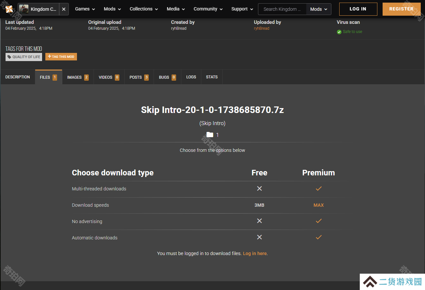This screenshot has width=425, height=290.
Task: Click the Safe to use virus scan link
Action: click(x=352, y=32)
